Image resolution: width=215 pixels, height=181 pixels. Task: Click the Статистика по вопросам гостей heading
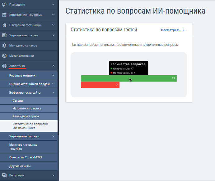[104, 30]
